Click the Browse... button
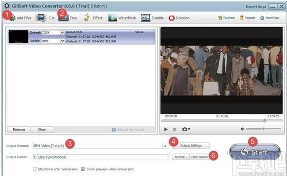The image size is (287, 176). (x=181, y=157)
